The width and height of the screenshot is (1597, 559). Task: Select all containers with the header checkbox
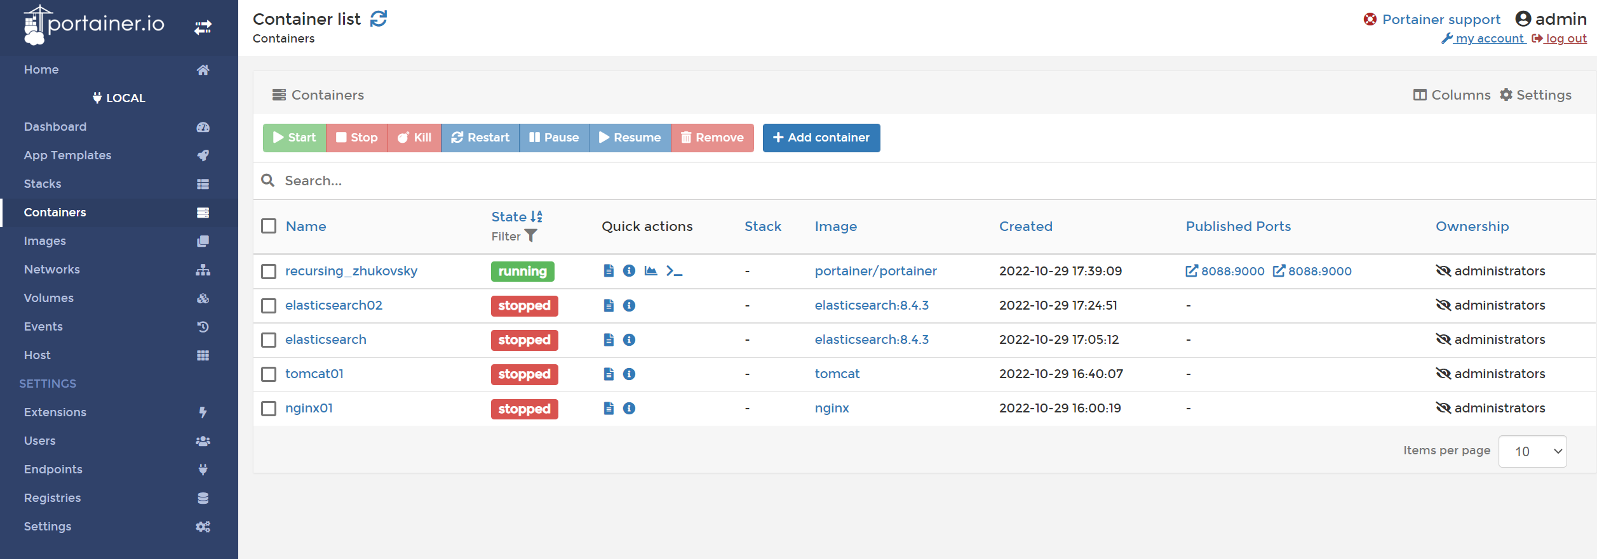[x=269, y=226]
